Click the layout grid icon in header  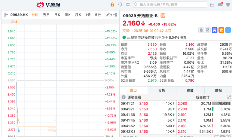128,5
